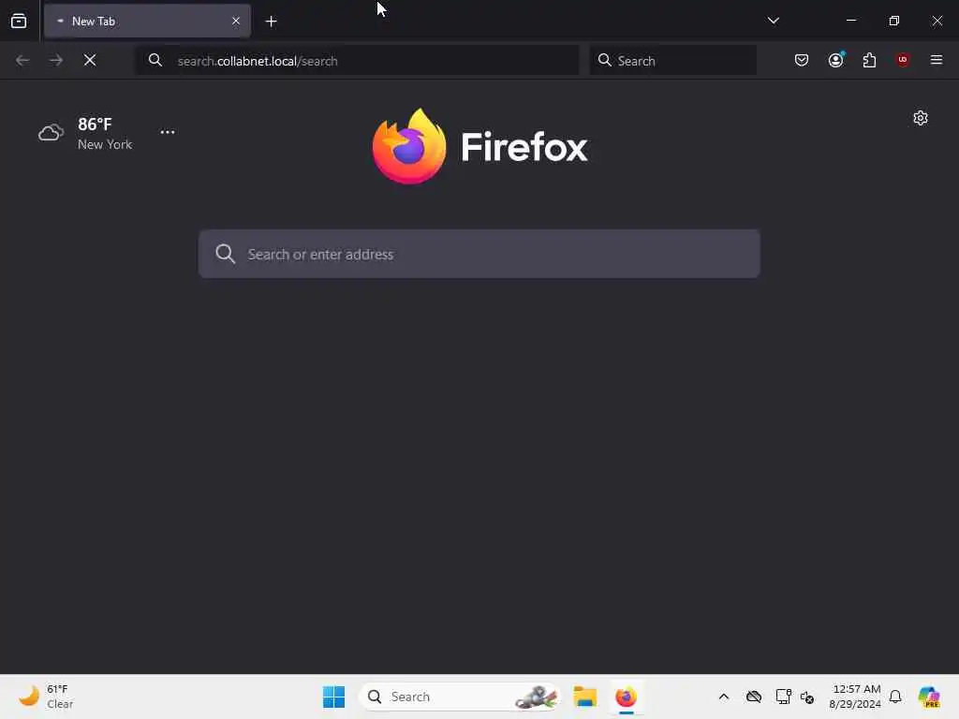
Task: Launch the Copilot preview icon
Action: (929, 697)
